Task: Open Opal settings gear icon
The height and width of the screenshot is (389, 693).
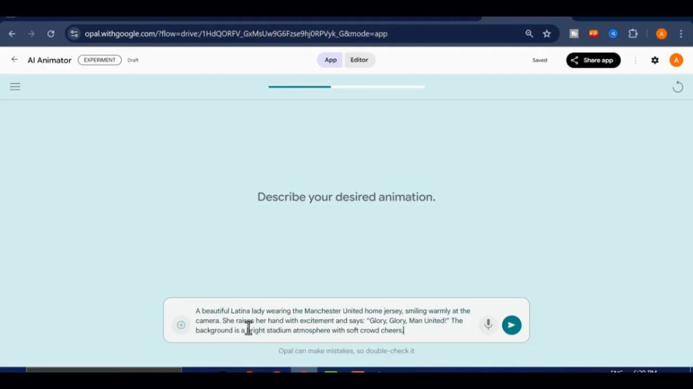Action: pos(655,60)
